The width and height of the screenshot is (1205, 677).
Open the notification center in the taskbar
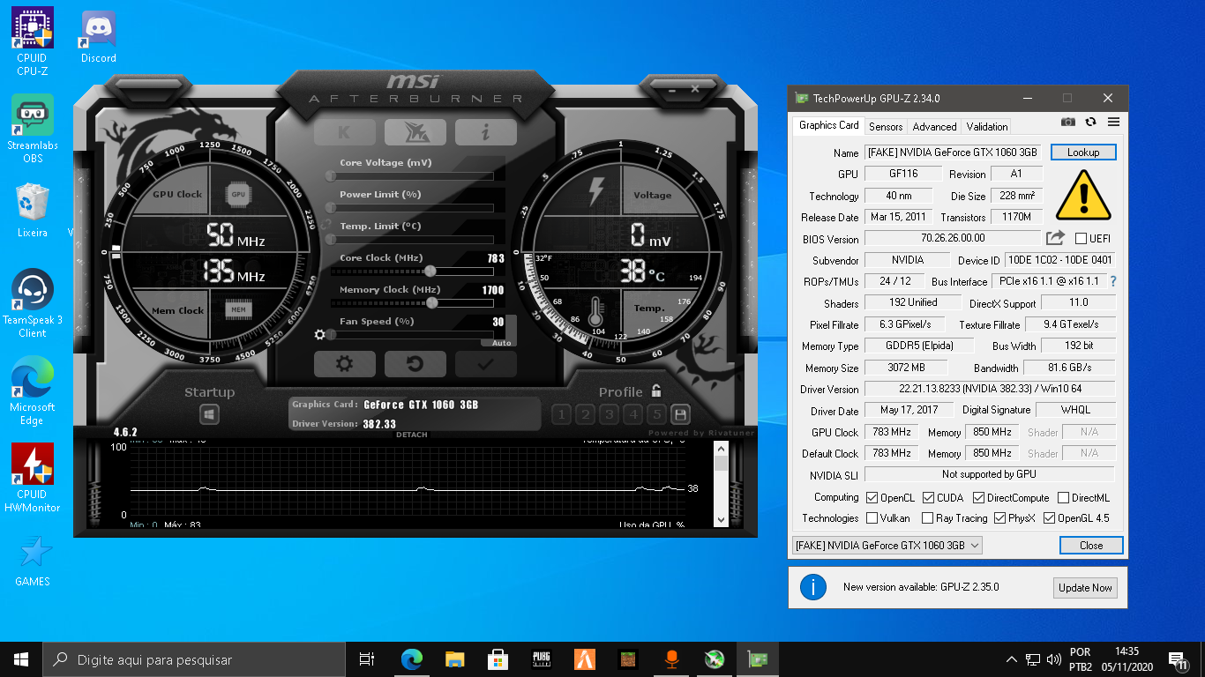1176,659
